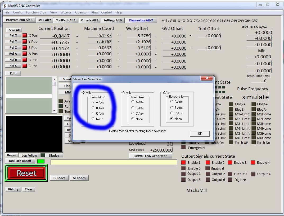
Task: Select B Axis as X Axis slave
Action: [x=93, y=108]
